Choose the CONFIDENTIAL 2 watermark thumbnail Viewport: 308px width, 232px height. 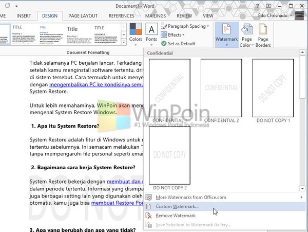[221, 88]
